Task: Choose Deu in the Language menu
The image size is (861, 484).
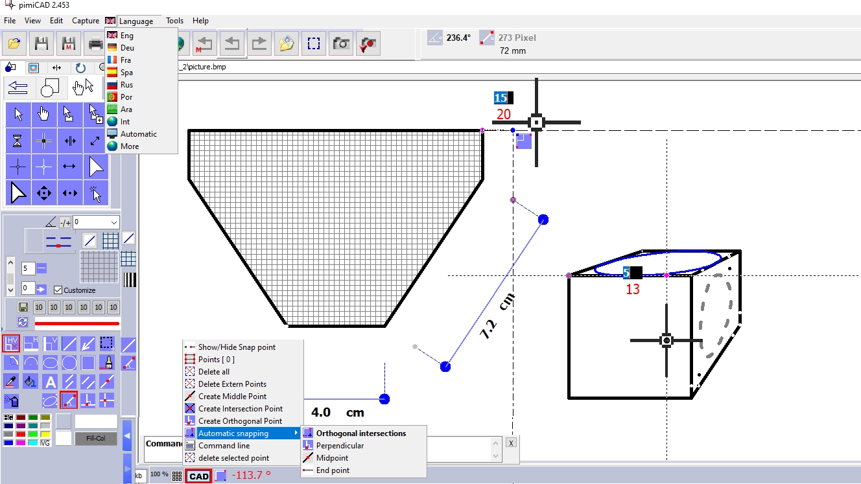Action: (127, 48)
